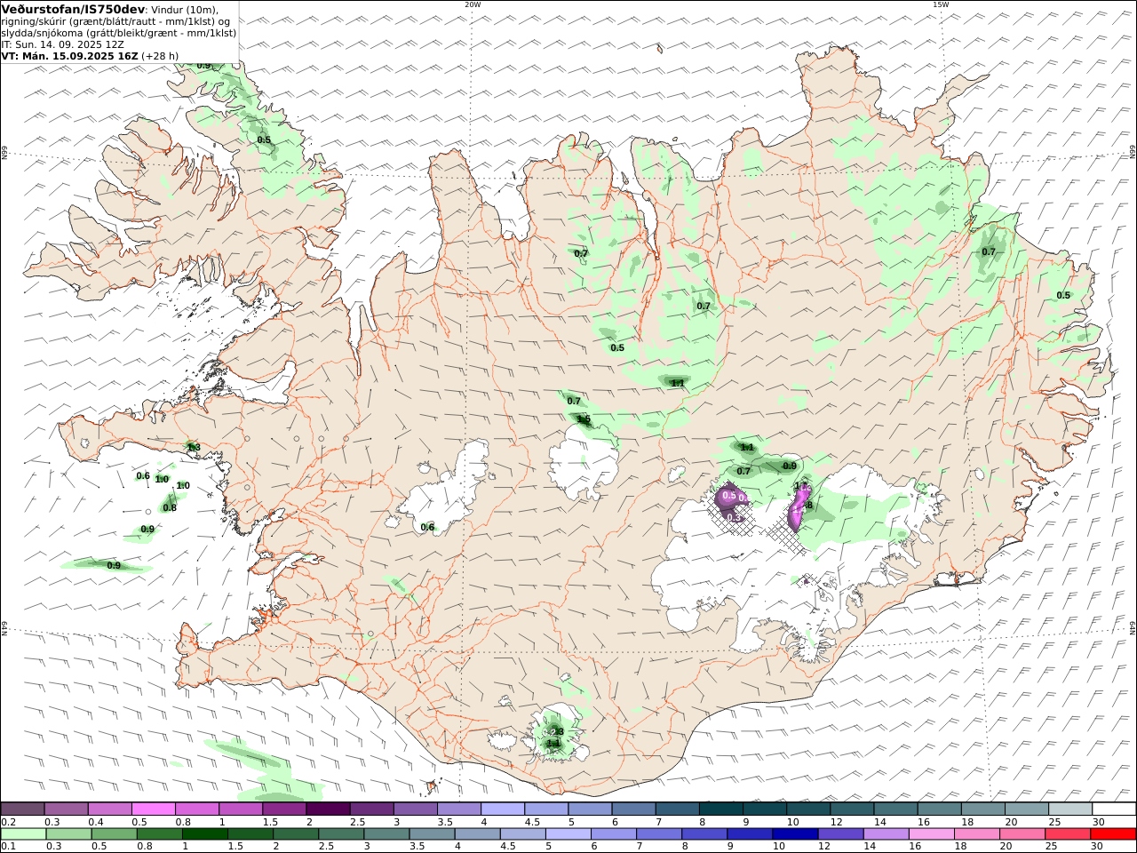Pick the medium green 0.5 rain legend swatch
1137x853 pixels.
115,834
